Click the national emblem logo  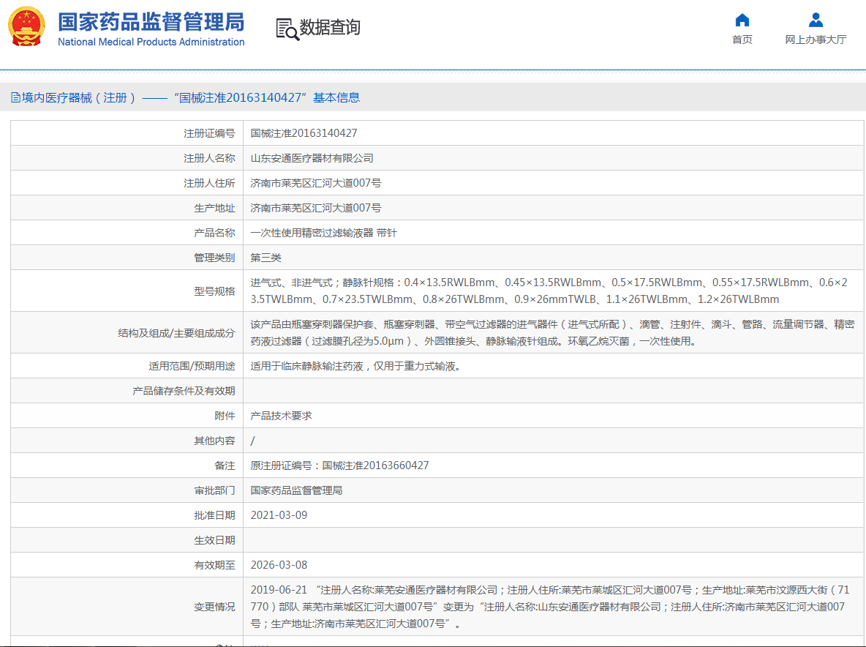click(26, 28)
